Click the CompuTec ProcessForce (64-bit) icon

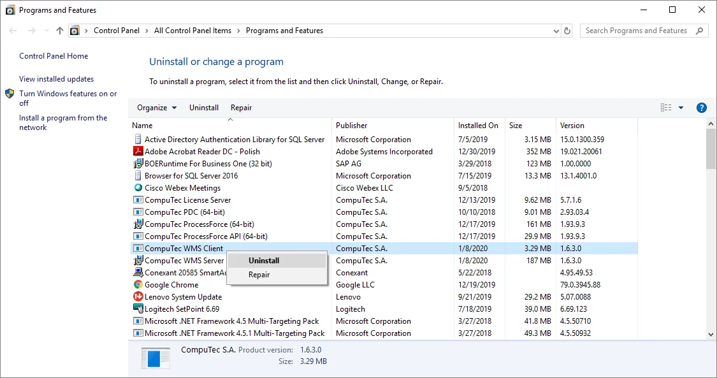[x=138, y=224]
